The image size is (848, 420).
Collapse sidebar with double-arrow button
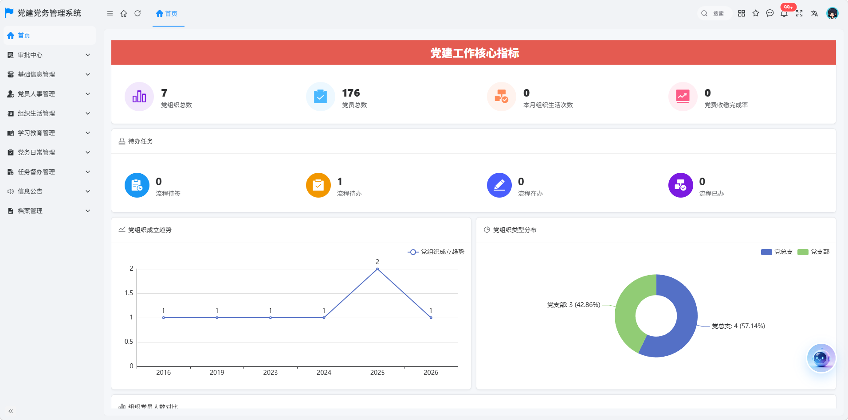11,411
